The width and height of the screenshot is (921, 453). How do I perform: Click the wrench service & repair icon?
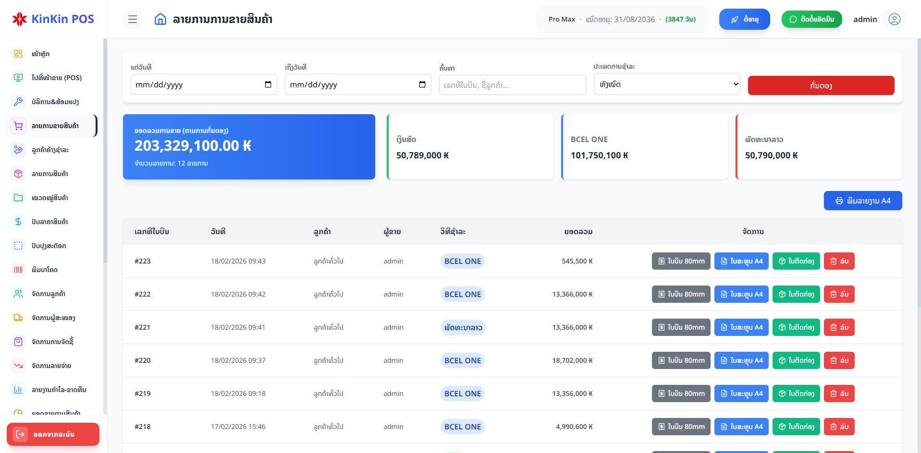[x=18, y=102]
